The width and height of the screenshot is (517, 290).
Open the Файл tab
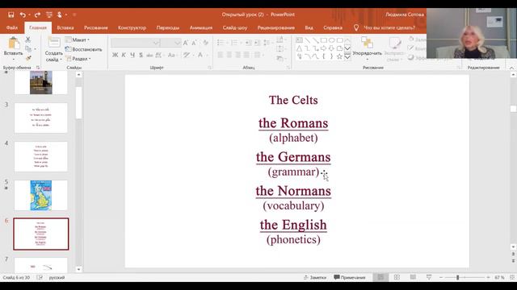point(12,27)
